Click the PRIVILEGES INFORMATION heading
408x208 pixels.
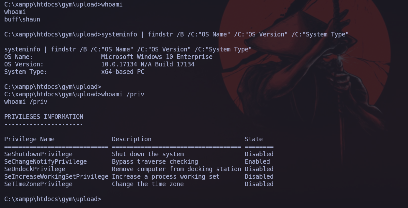(x=44, y=117)
